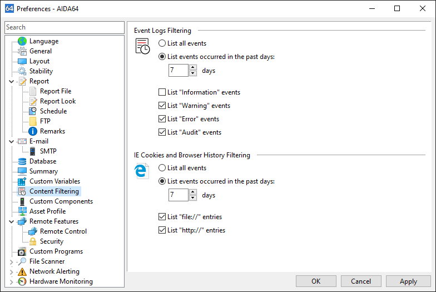Disable List "http://" entries checkbox
Viewport: 436px width, 292px height.
point(162,230)
